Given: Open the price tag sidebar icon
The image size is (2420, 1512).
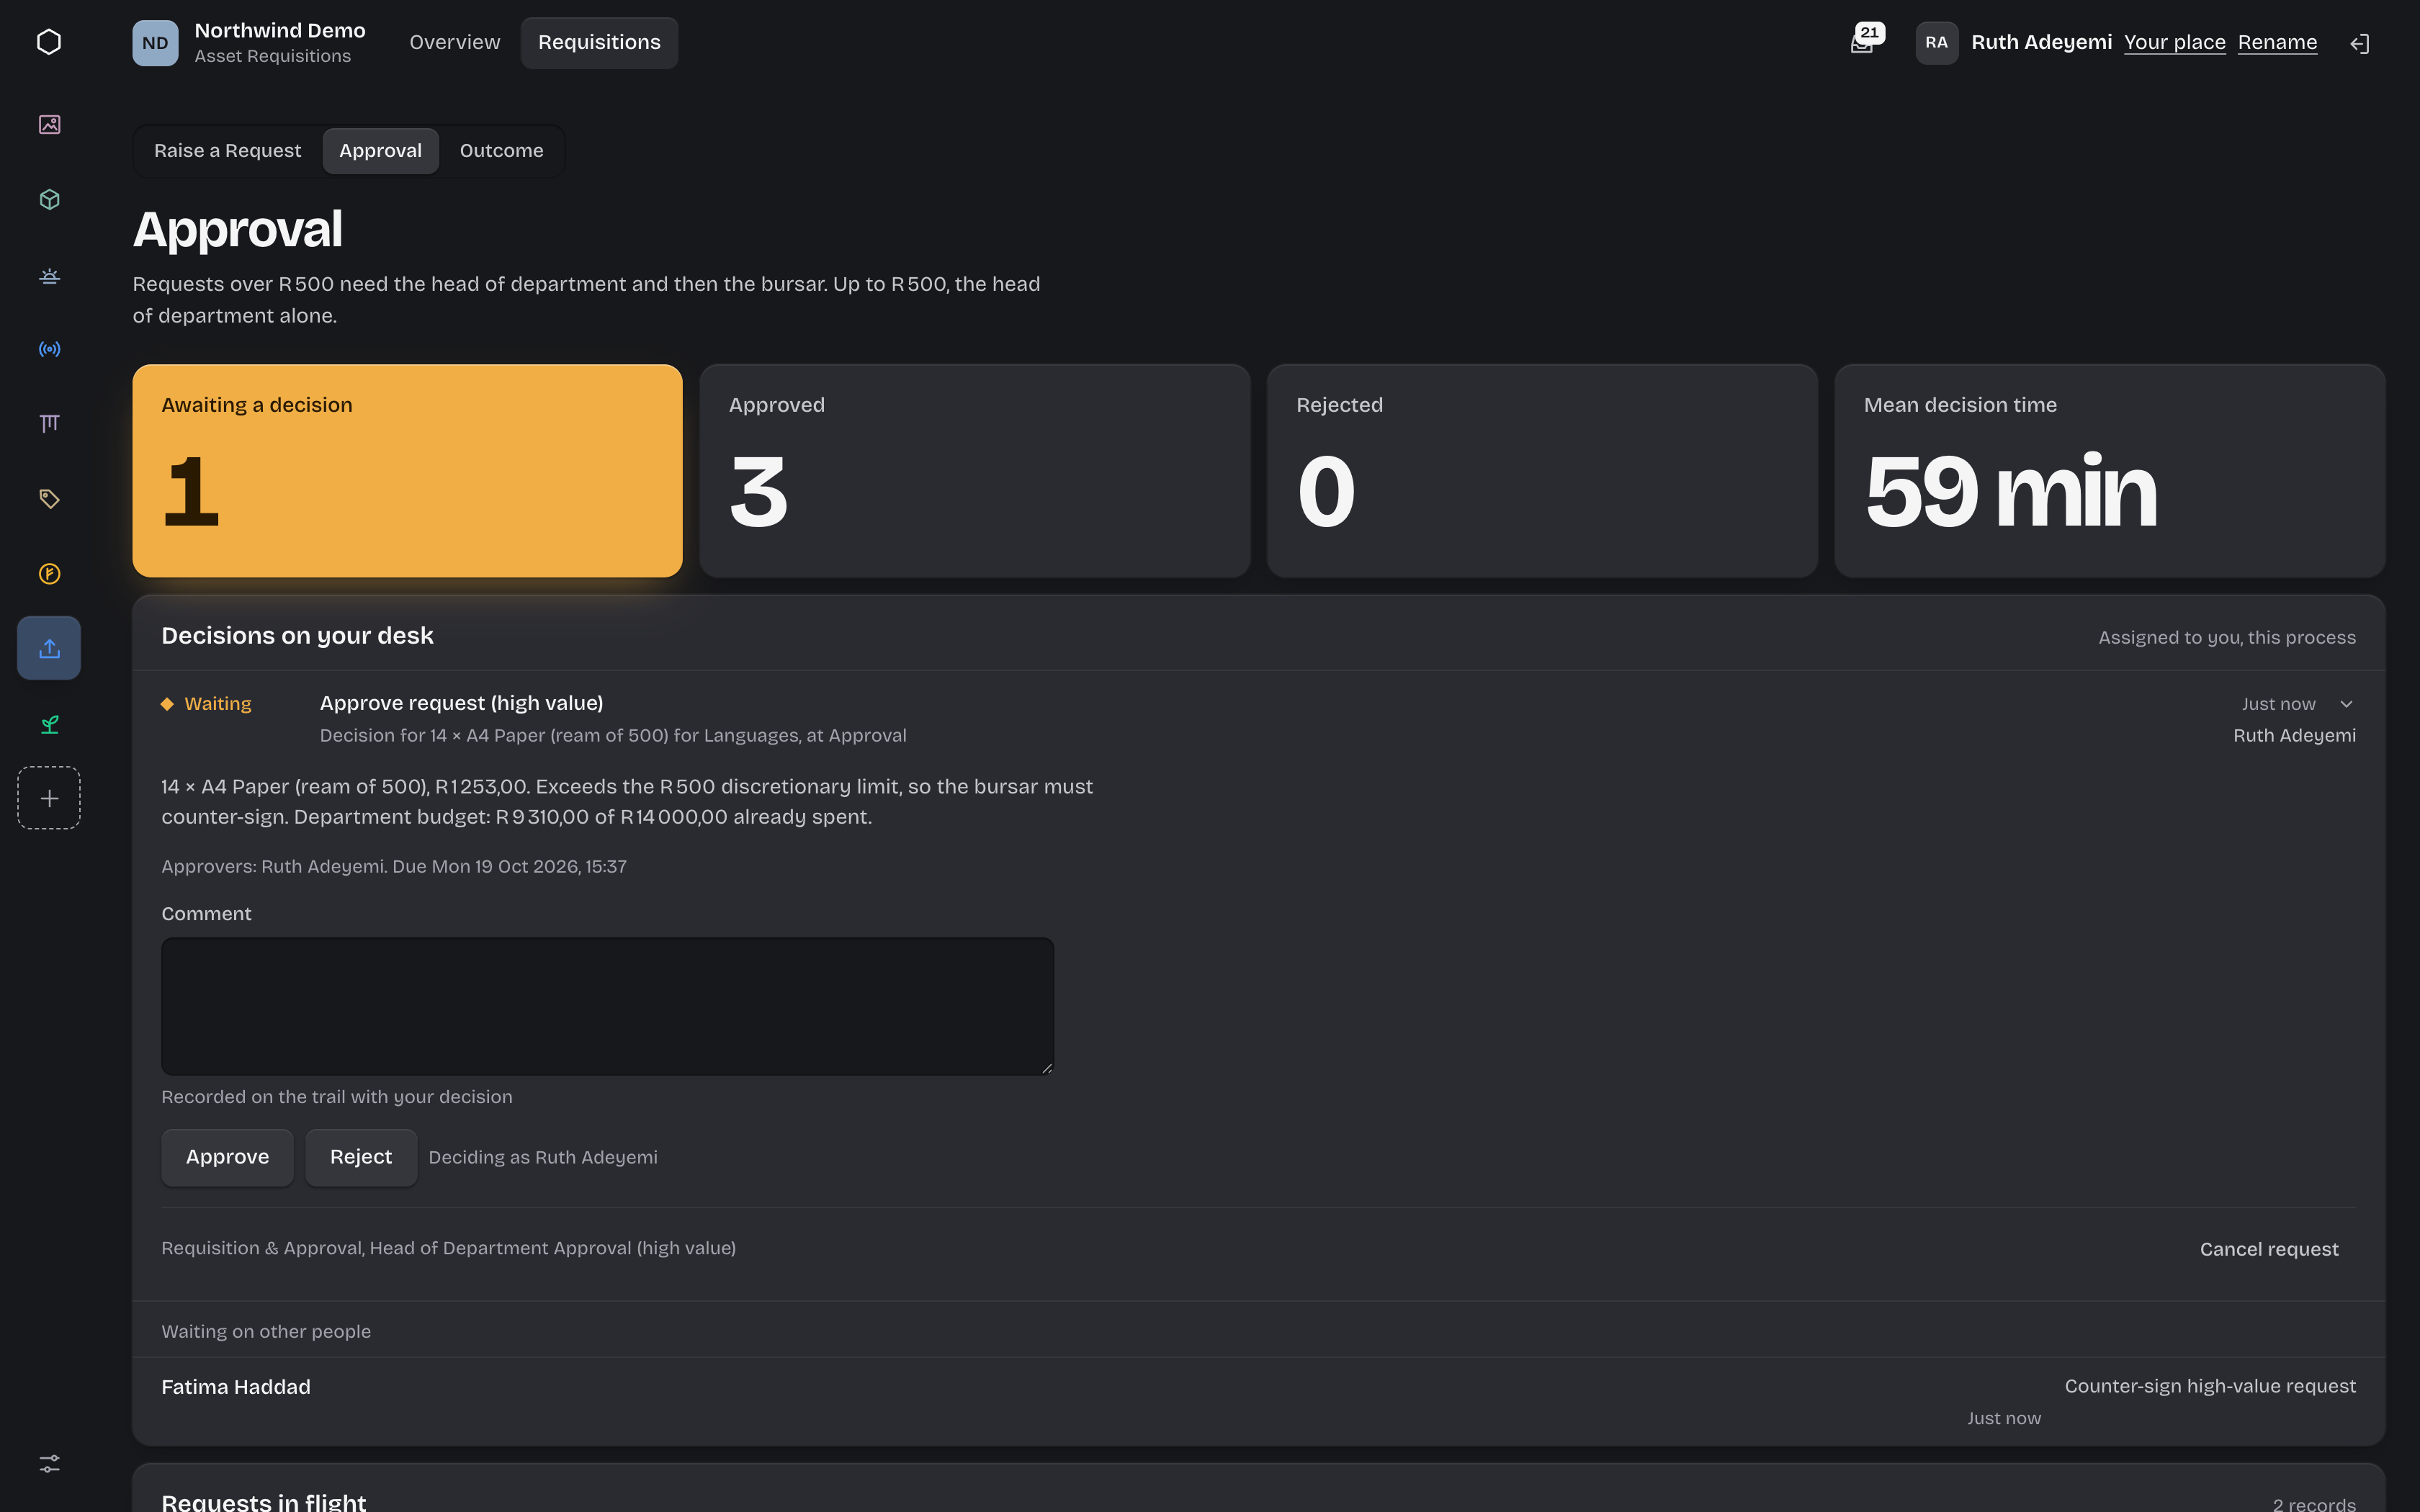Looking at the screenshot, I should click(x=49, y=498).
